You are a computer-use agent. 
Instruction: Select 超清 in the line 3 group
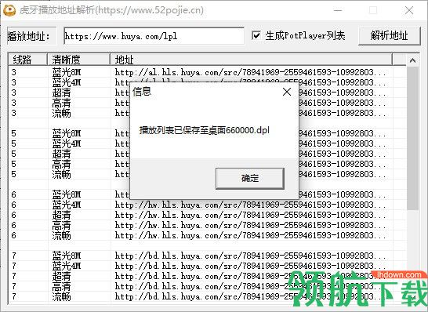click(61, 93)
